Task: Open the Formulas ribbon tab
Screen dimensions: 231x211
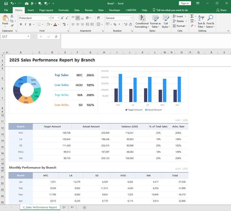Action: pos(64,10)
